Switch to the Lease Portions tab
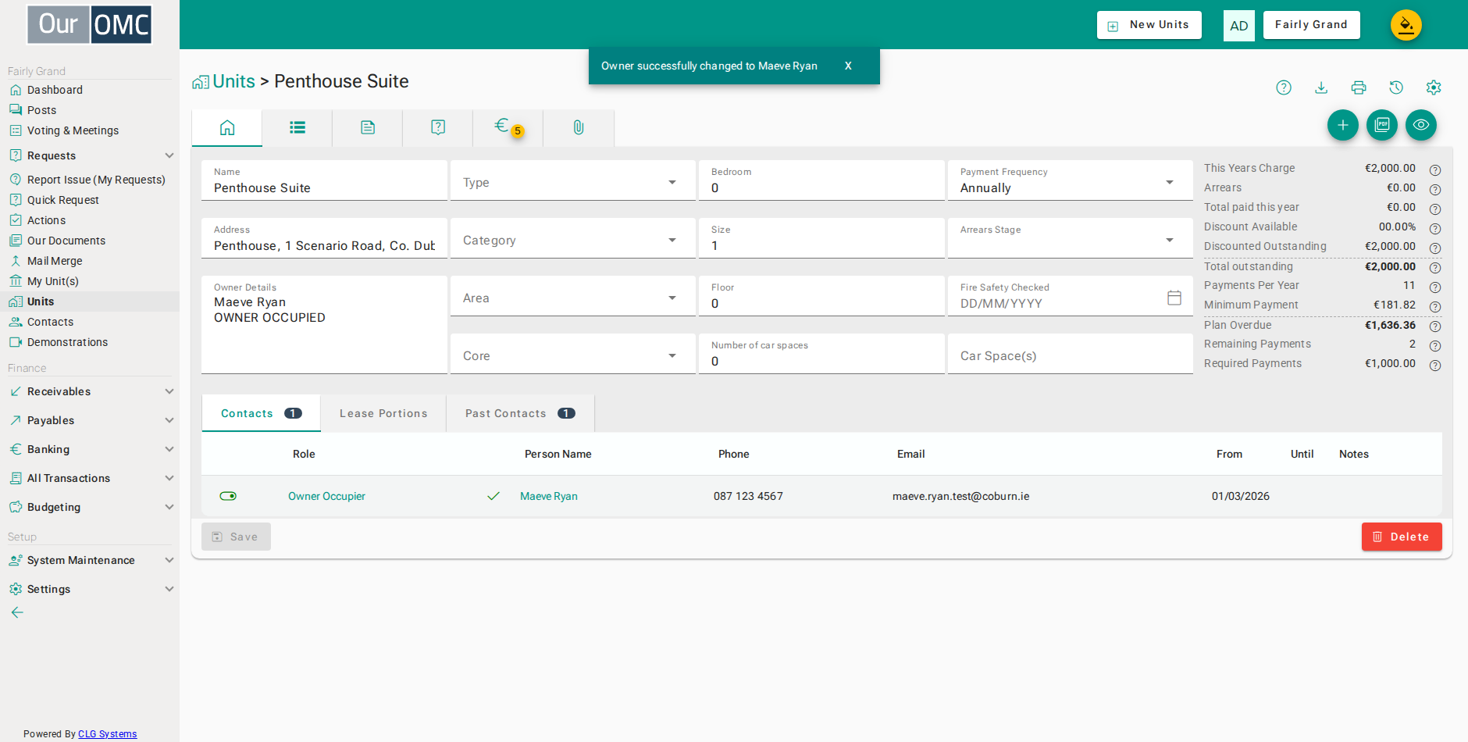 pos(383,413)
